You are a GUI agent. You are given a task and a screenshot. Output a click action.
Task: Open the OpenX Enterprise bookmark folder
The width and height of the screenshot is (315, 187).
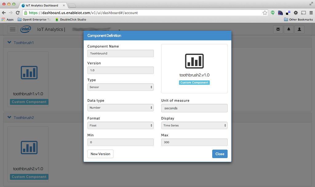pos(34,19)
